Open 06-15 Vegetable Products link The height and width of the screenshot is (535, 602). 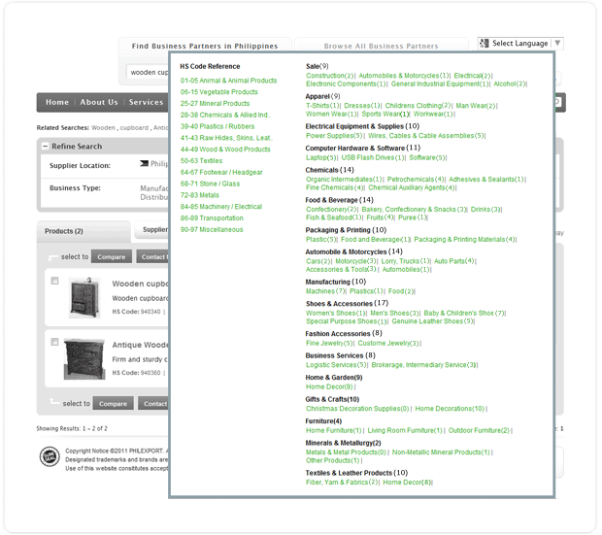pyautogui.click(x=218, y=92)
